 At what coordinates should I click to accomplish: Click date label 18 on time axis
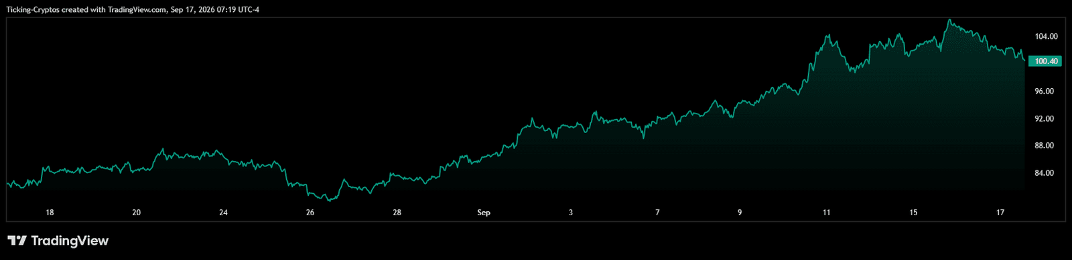(x=50, y=213)
